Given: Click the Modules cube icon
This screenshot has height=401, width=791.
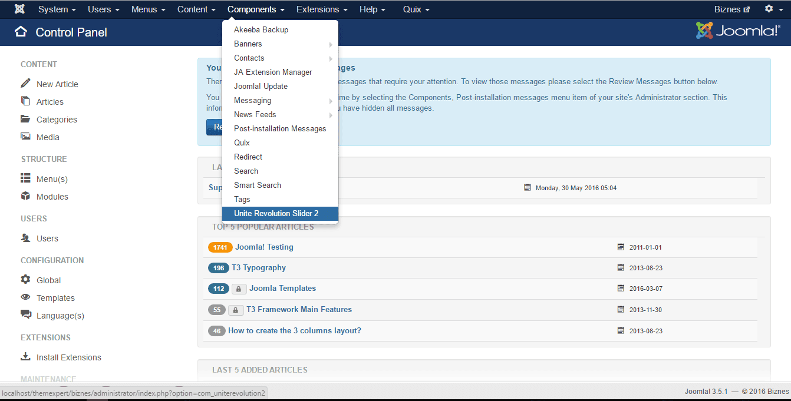Looking at the screenshot, I should coord(25,196).
